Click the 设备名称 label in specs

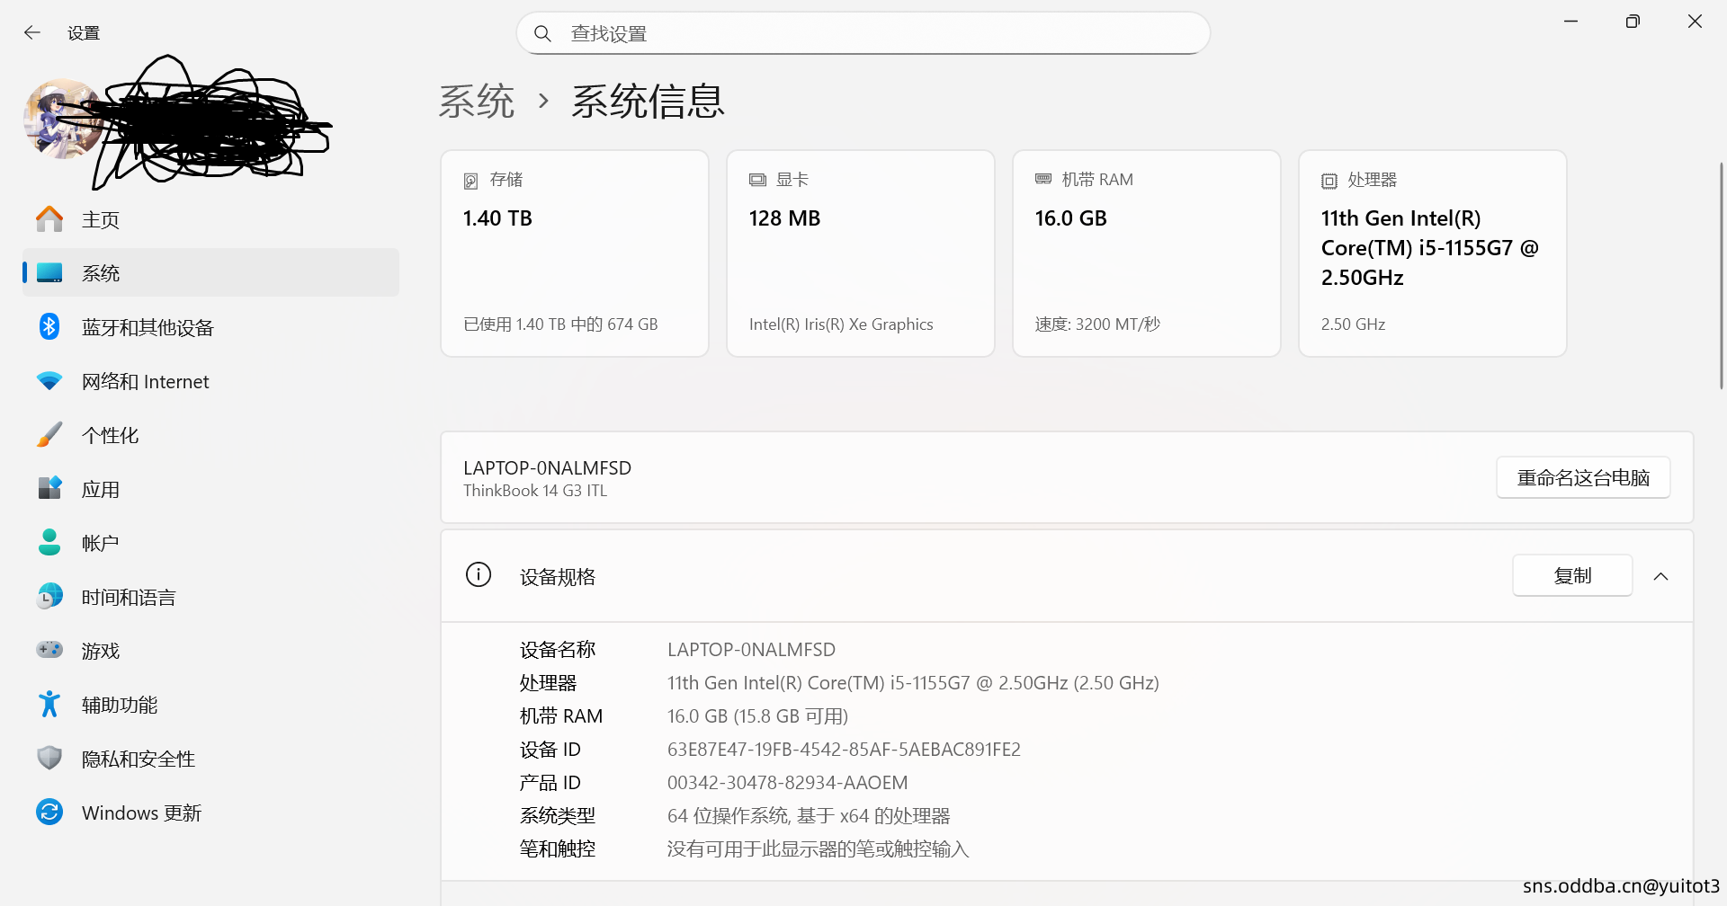(x=558, y=650)
